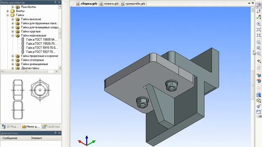
Task: Select the yellow wireframe cube view icon
Action: pos(259,100)
